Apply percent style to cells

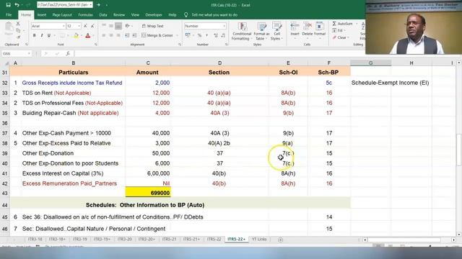(199, 35)
